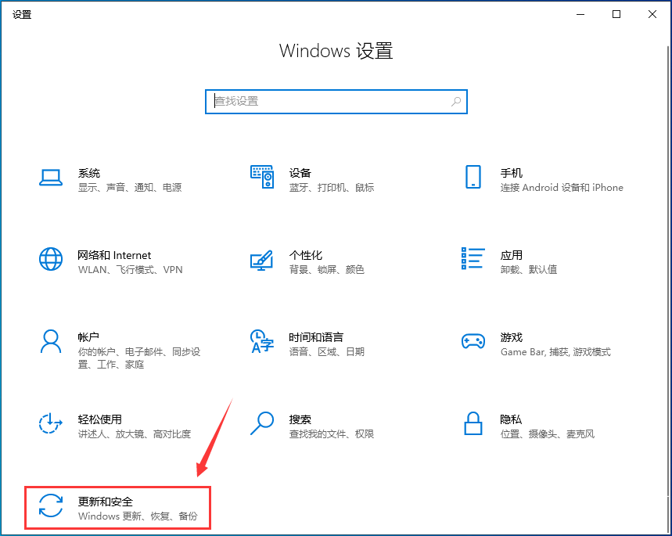Open the 个性化 paintbrush icon
The width and height of the screenshot is (672, 536).
pyautogui.click(x=262, y=260)
